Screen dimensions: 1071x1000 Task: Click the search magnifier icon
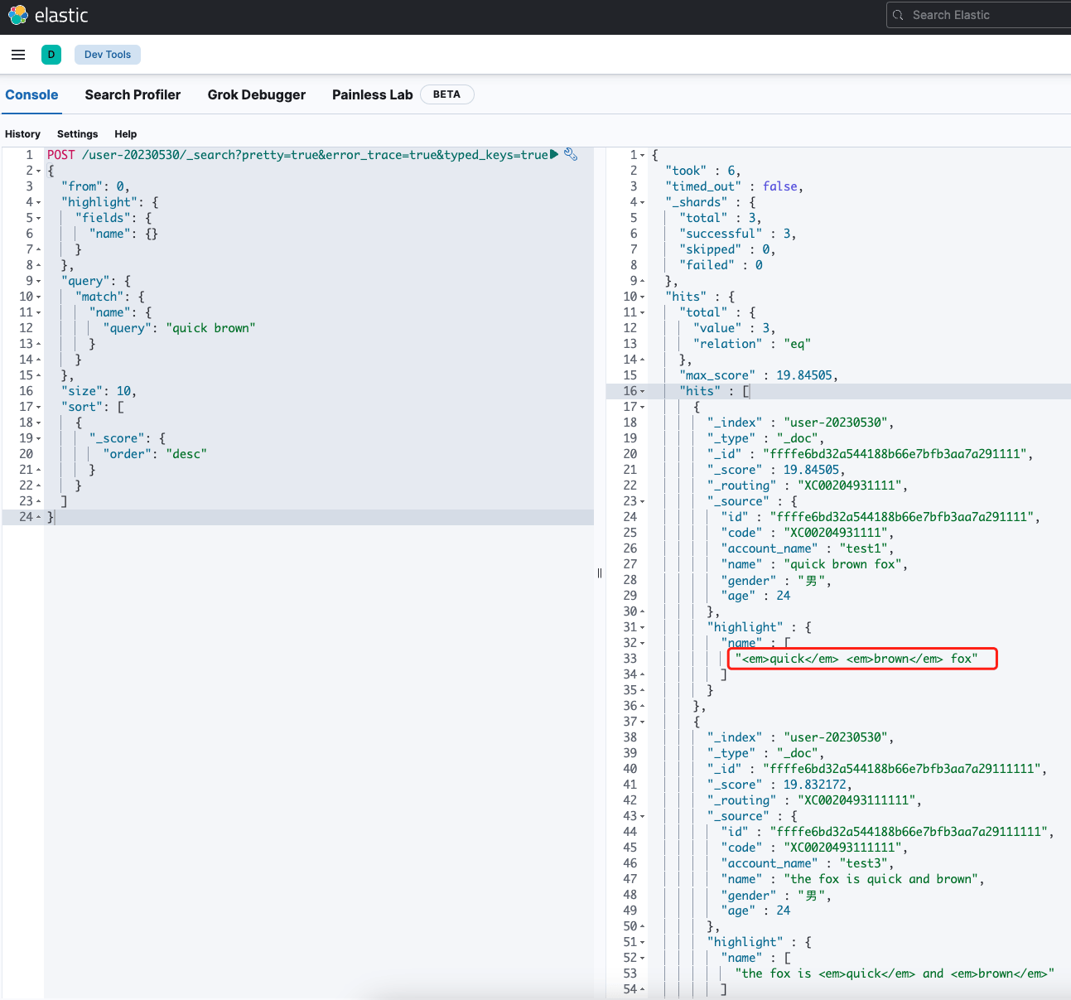click(899, 15)
